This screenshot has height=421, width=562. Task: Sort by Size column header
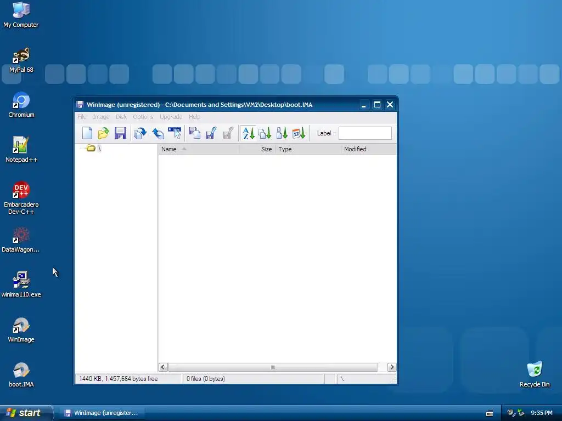(x=257, y=149)
